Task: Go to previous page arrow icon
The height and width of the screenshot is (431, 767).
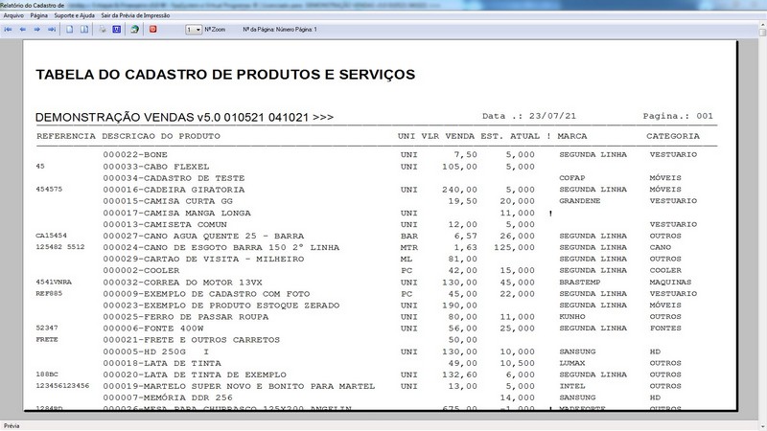Action: [22, 30]
